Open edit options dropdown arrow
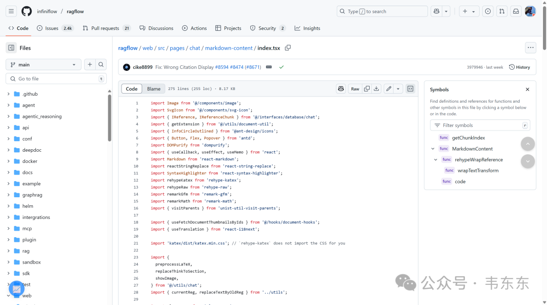 [398, 89]
